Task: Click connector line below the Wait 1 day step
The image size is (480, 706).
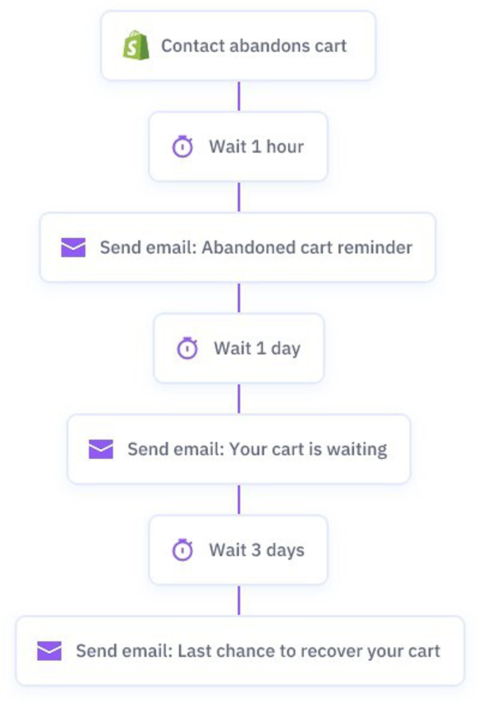Action: coord(239,399)
